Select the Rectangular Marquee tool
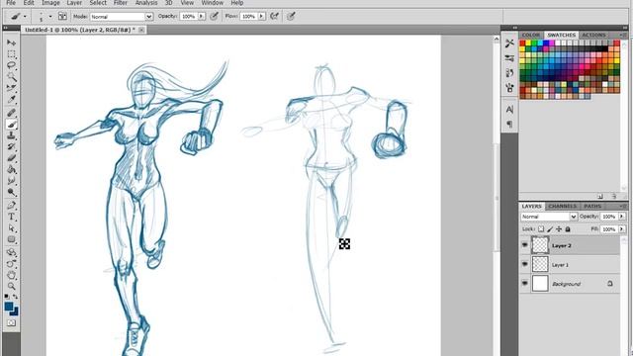633x356 pixels. pyautogui.click(x=11, y=54)
